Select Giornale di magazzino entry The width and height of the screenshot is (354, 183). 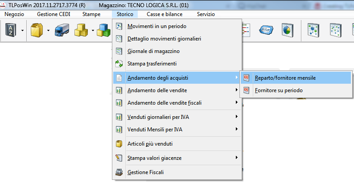coord(177,51)
